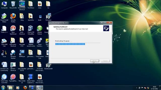Open the idea netsetter E1732 folder

click(22, 66)
